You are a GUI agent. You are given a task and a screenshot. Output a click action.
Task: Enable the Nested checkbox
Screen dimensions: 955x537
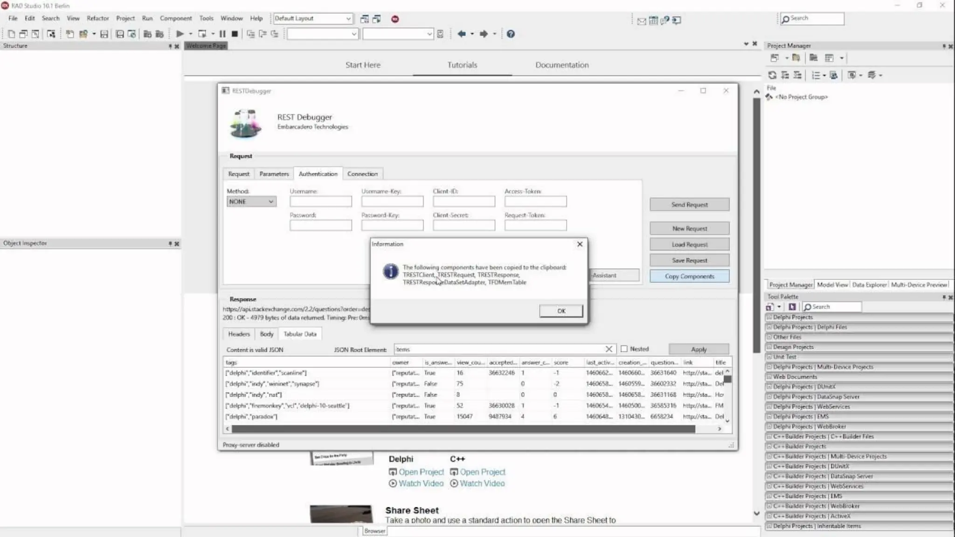[624, 349]
